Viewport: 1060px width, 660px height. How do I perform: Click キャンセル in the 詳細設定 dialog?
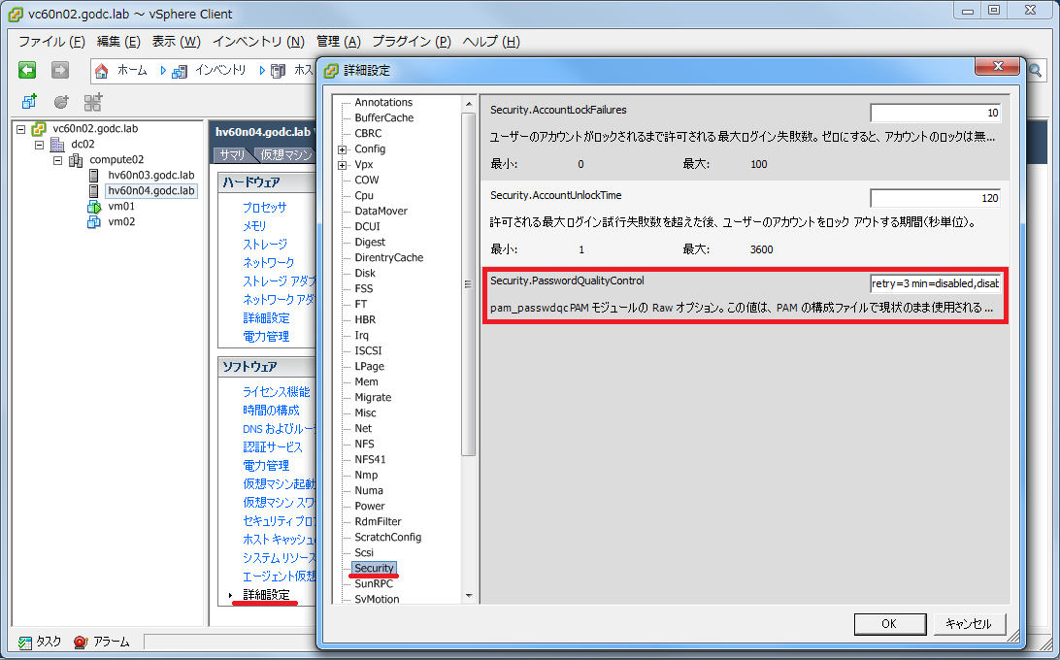coord(969,623)
